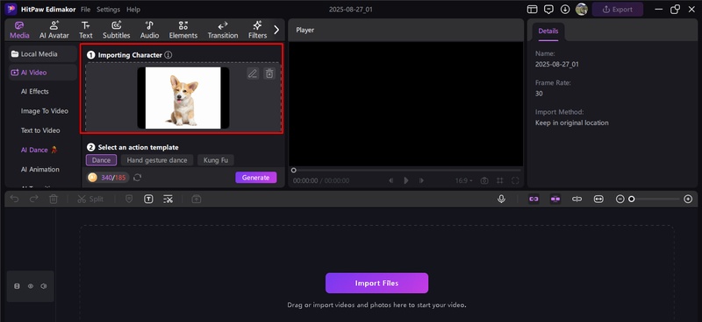
Task: Click the crop icon in player
Action: (499, 180)
